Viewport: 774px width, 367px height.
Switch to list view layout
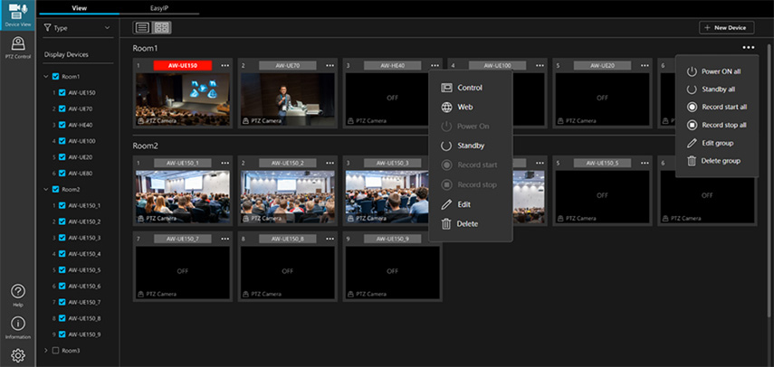click(143, 28)
